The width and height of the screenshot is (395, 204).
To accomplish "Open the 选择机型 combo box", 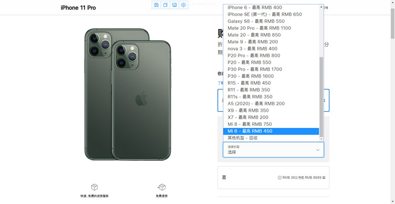I will pos(274,150).
